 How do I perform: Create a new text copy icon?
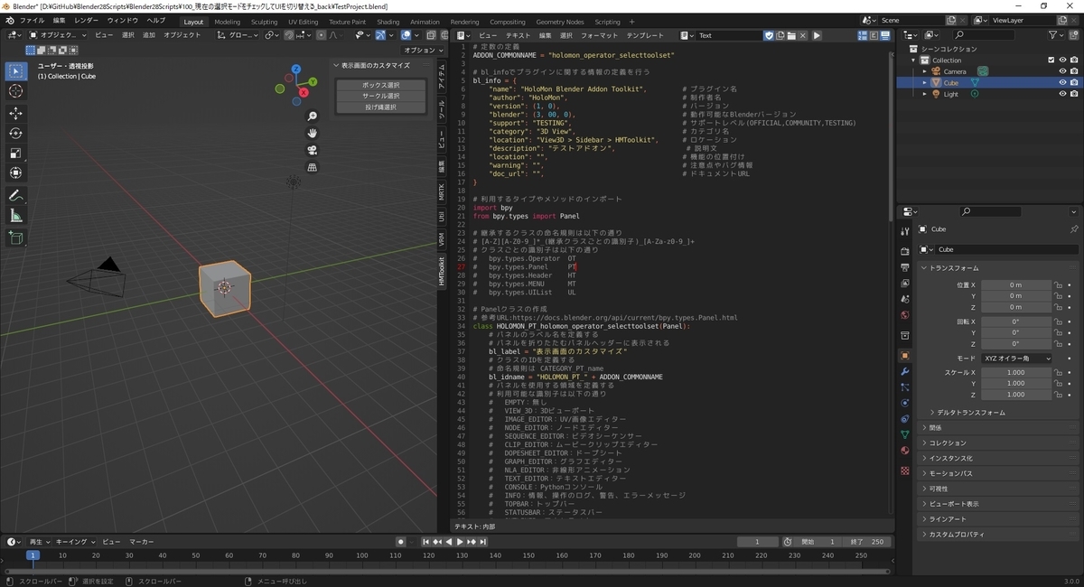pos(780,35)
